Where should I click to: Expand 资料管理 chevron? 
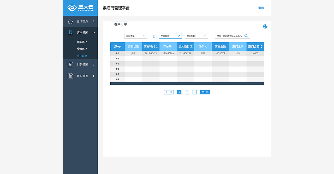93,76
